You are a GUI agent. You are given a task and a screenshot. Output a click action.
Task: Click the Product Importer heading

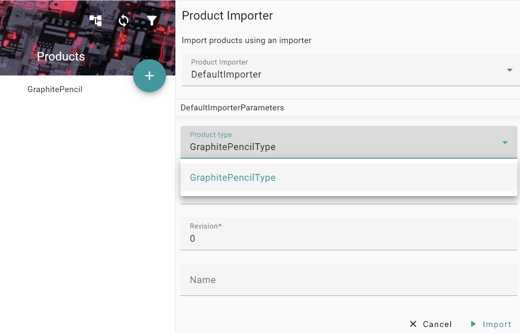pyautogui.click(x=227, y=16)
